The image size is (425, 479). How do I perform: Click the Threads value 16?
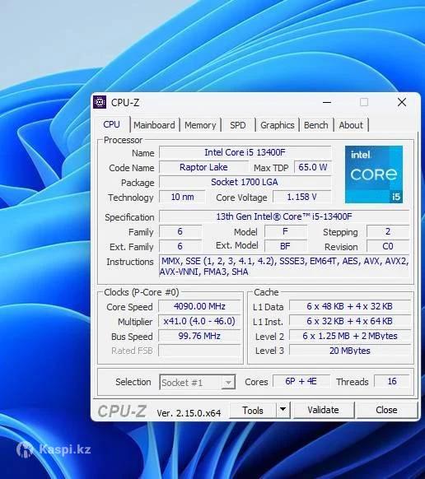pyautogui.click(x=392, y=381)
